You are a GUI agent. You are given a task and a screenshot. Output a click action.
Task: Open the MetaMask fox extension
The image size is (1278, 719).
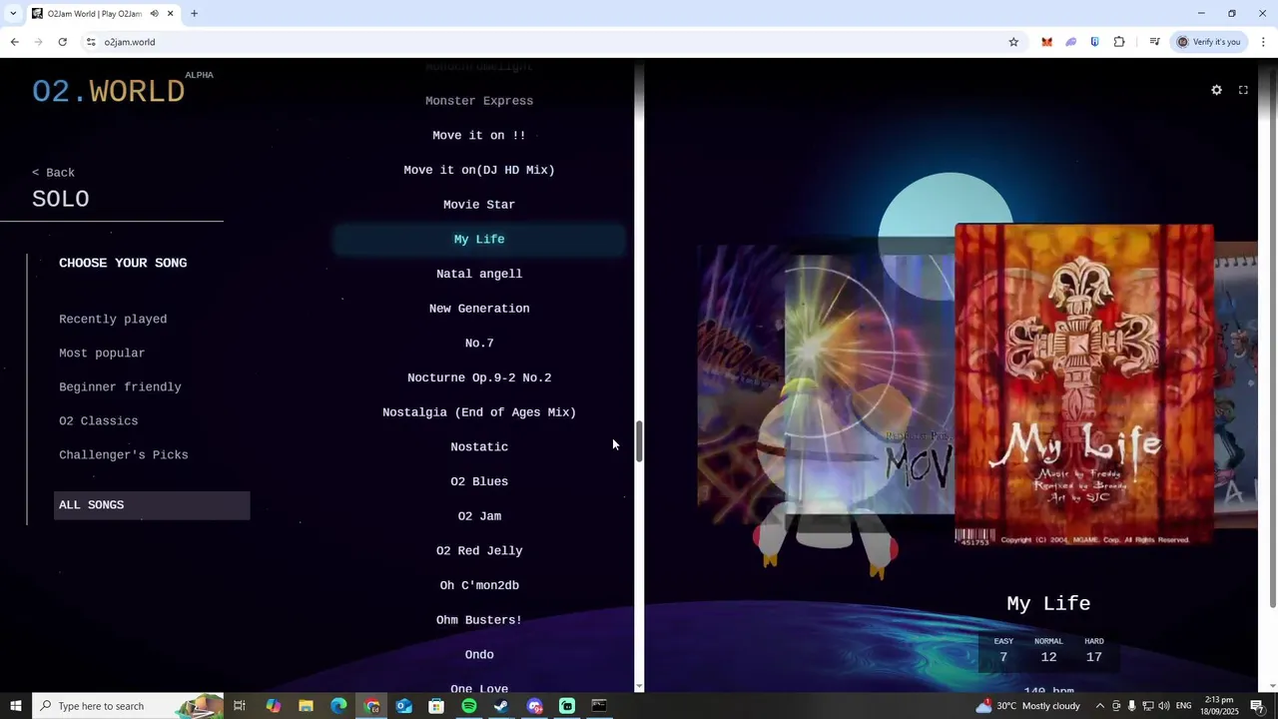tap(1046, 42)
